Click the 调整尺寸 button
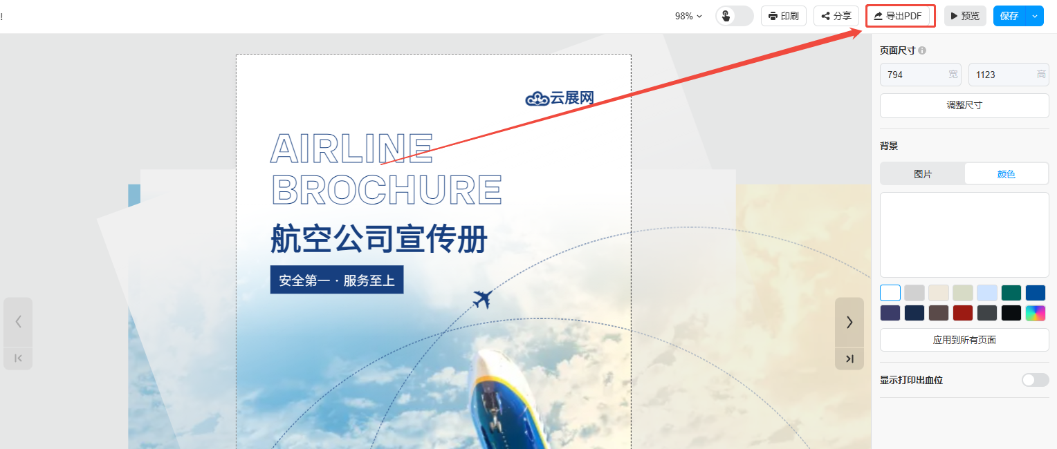The height and width of the screenshot is (449, 1057). [964, 106]
